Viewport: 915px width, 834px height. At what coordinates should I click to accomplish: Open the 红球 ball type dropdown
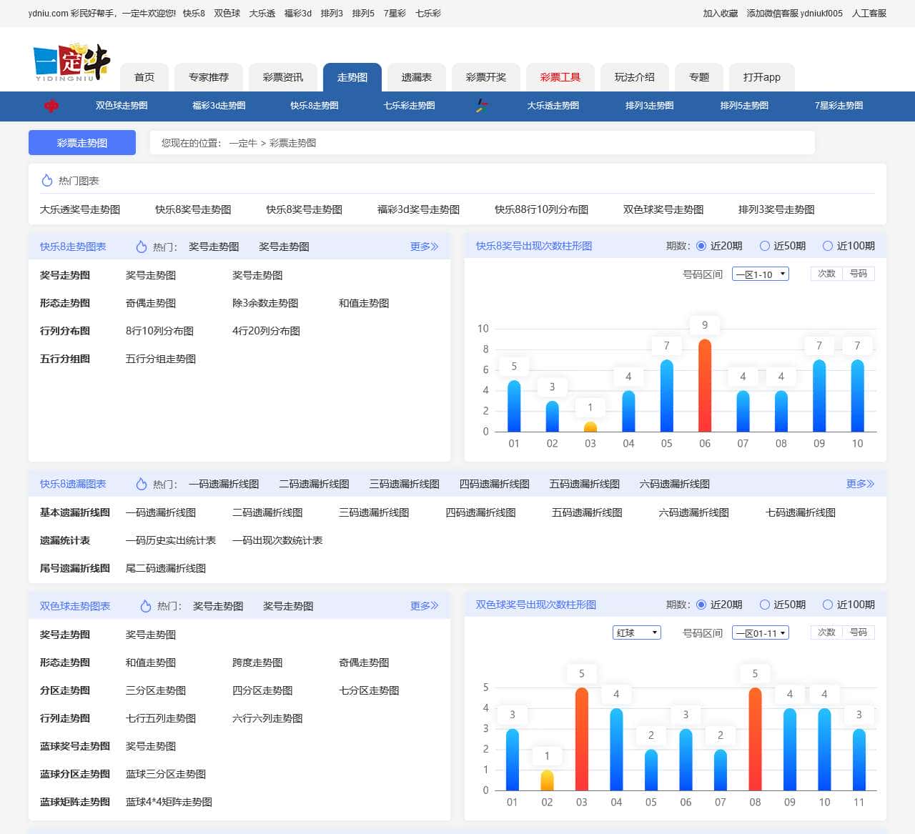pyautogui.click(x=637, y=632)
